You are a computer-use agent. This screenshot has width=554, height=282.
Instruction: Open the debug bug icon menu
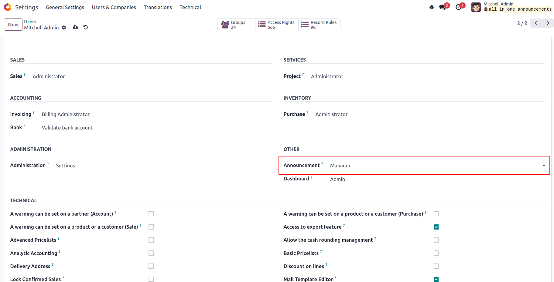[432, 7]
